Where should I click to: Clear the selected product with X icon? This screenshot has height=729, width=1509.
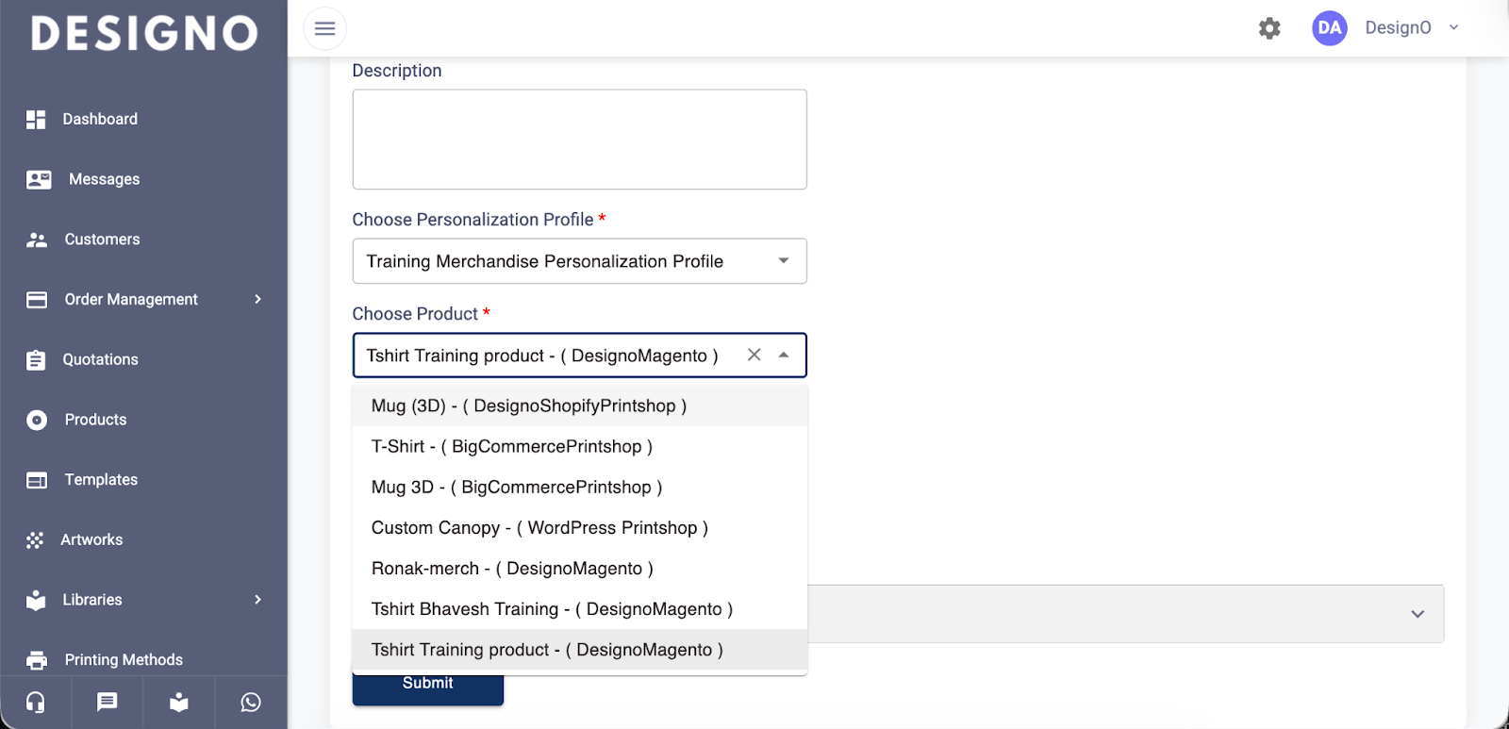754,355
